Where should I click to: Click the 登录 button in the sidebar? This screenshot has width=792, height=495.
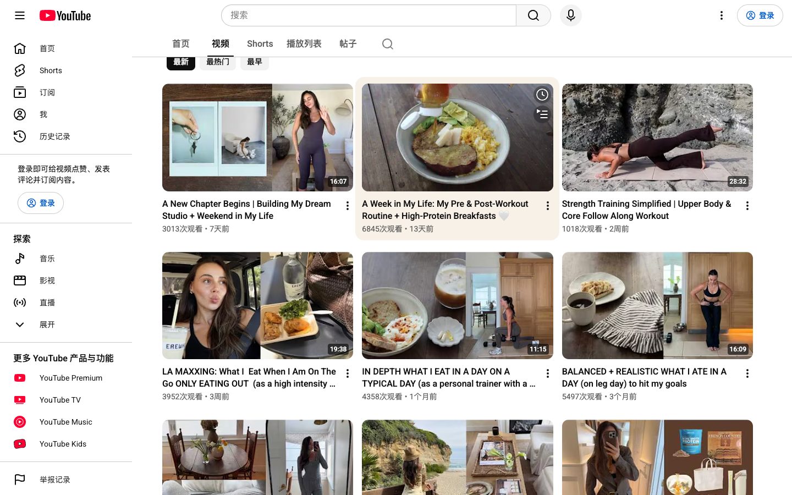pyautogui.click(x=41, y=203)
